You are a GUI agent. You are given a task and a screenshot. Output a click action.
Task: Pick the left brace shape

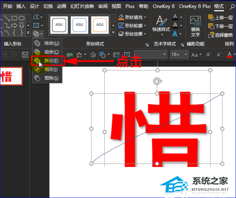click(x=14, y=32)
